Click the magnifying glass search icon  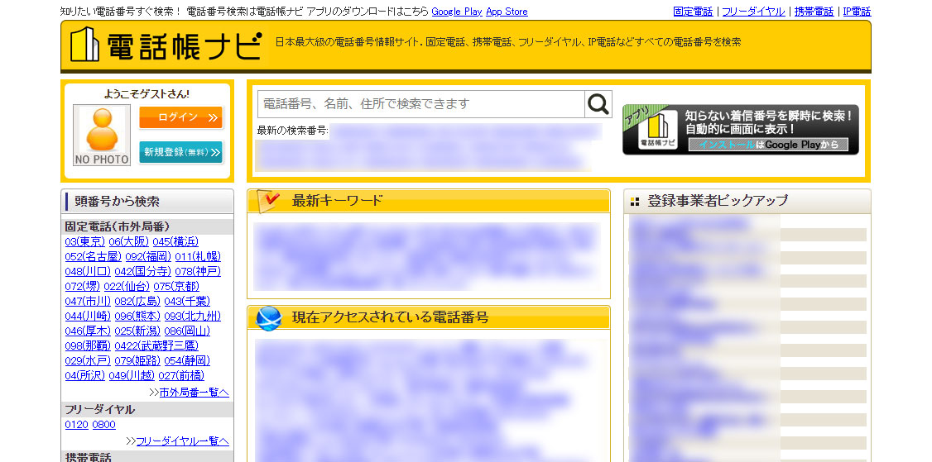point(598,104)
